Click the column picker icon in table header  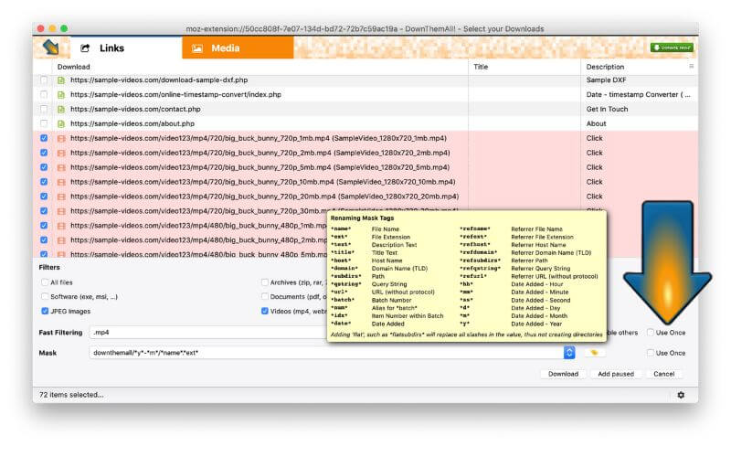coord(691,67)
